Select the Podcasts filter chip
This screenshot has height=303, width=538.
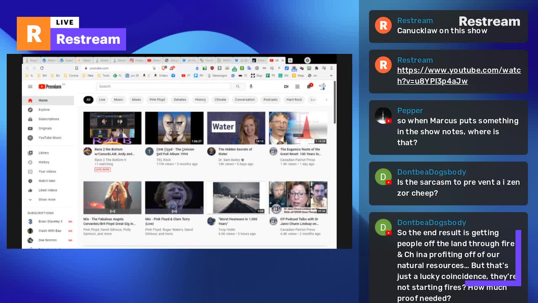[270, 100]
